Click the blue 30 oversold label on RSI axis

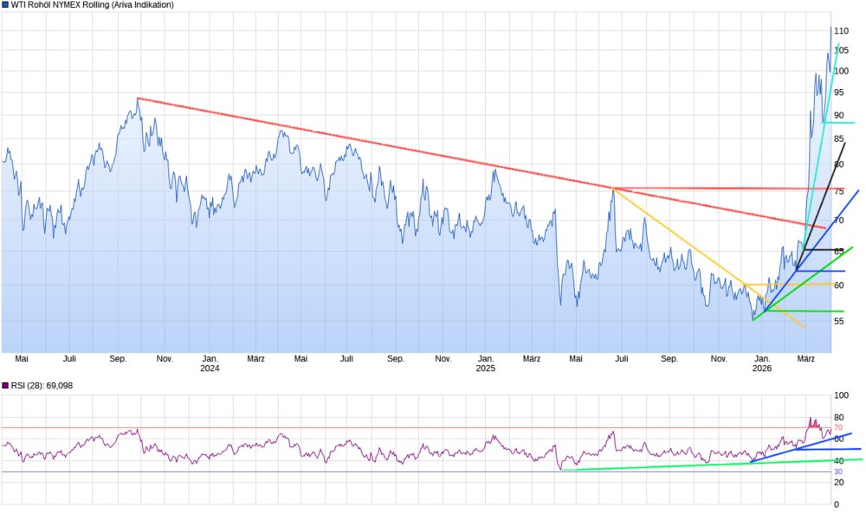click(x=837, y=471)
